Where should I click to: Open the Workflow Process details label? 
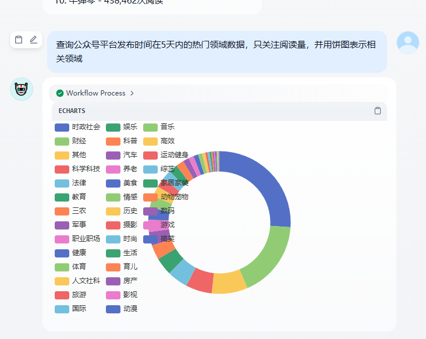point(95,93)
